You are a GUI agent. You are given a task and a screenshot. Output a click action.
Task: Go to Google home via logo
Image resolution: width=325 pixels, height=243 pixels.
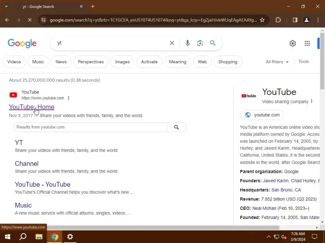click(x=22, y=43)
